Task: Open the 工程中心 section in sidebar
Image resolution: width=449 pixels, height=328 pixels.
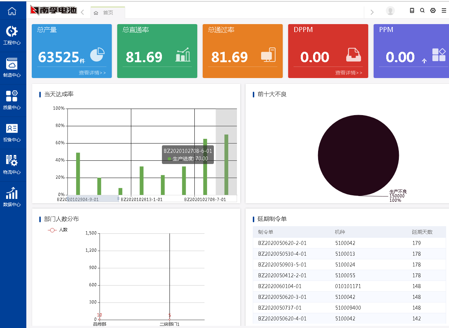Action: [x=12, y=35]
